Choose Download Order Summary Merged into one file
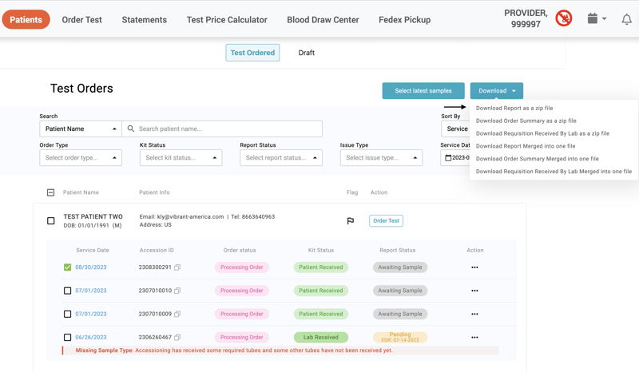Image resolution: width=639 pixels, height=372 pixels. point(538,159)
